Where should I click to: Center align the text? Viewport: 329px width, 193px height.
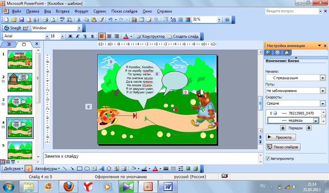(x=109, y=36)
